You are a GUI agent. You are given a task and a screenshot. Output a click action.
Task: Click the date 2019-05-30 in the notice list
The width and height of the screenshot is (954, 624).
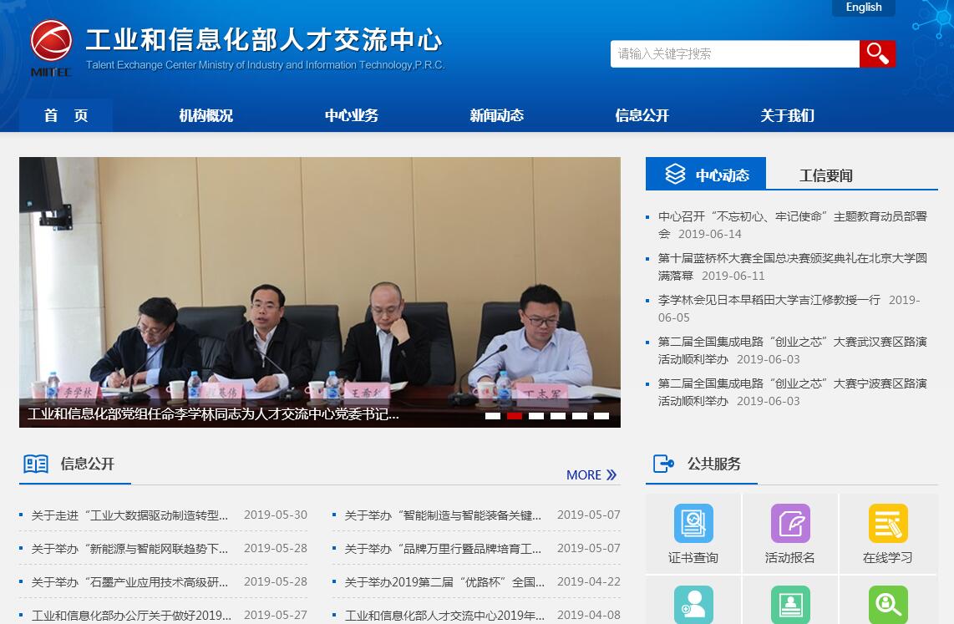[276, 515]
